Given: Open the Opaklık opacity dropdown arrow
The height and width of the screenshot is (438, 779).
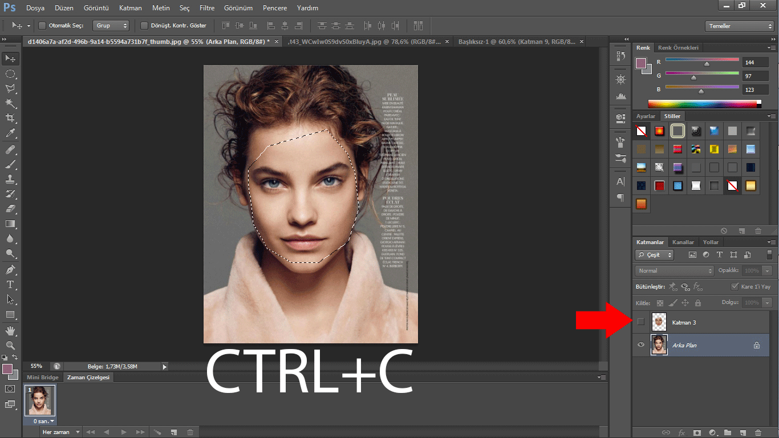Looking at the screenshot, I should (x=768, y=270).
